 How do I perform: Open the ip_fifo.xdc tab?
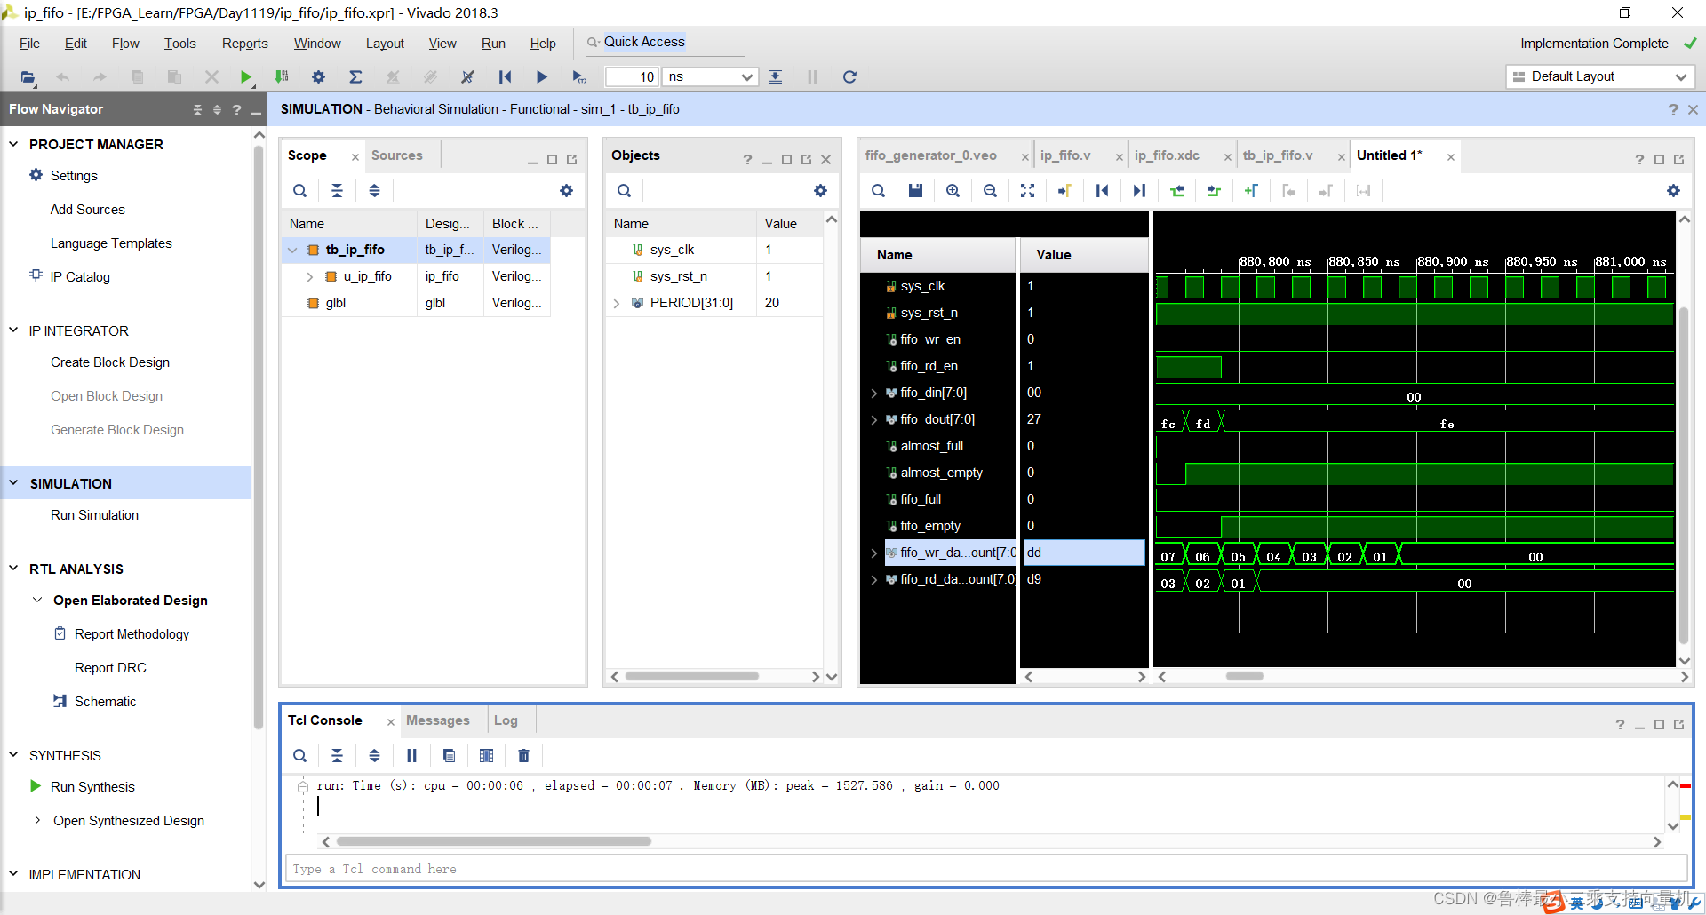tap(1167, 155)
